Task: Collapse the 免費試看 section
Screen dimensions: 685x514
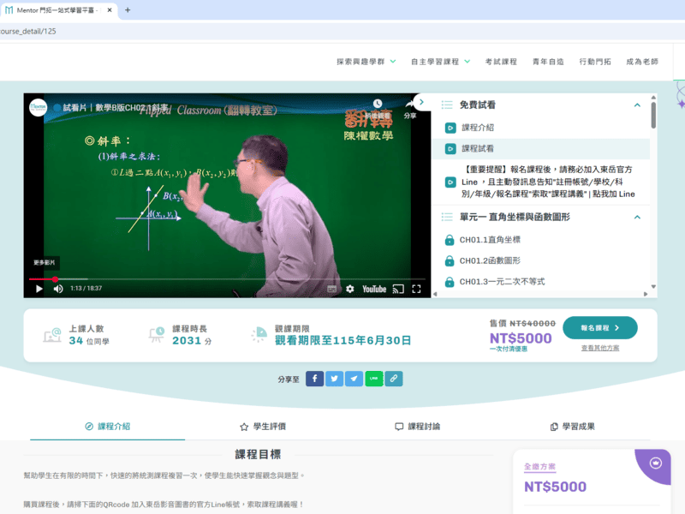Action: pos(637,105)
